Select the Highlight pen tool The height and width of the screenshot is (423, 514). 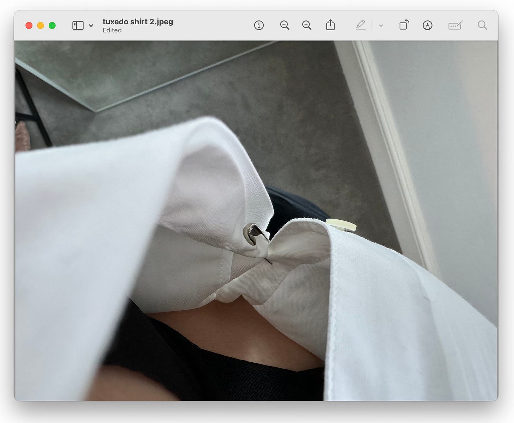(x=360, y=25)
